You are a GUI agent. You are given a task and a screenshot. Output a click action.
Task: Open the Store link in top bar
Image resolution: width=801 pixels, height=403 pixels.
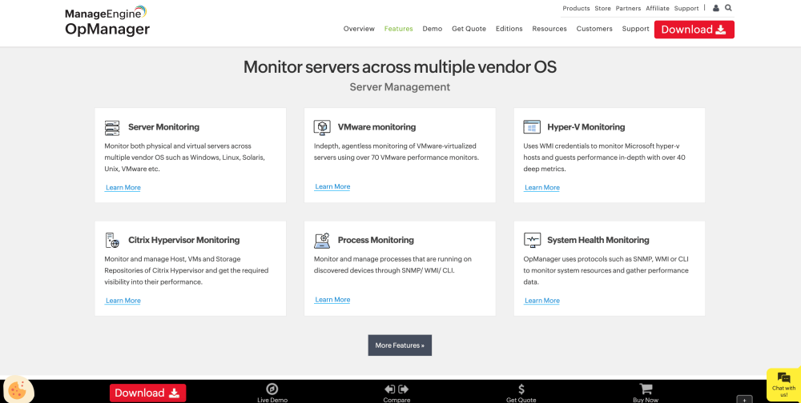click(603, 8)
